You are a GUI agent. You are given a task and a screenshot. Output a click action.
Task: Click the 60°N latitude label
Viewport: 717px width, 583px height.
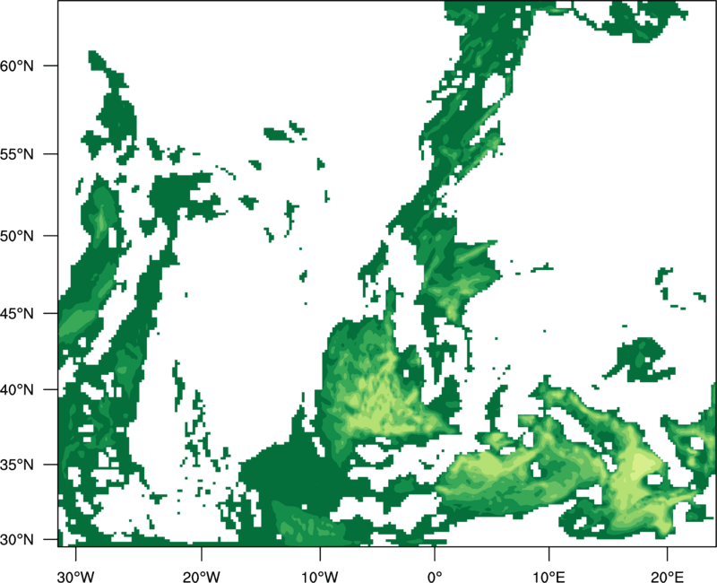pyautogui.click(x=17, y=65)
